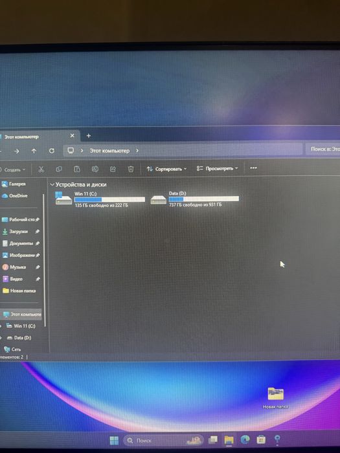
Task: Open the Сортировать dropdown
Action: coord(166,169)
